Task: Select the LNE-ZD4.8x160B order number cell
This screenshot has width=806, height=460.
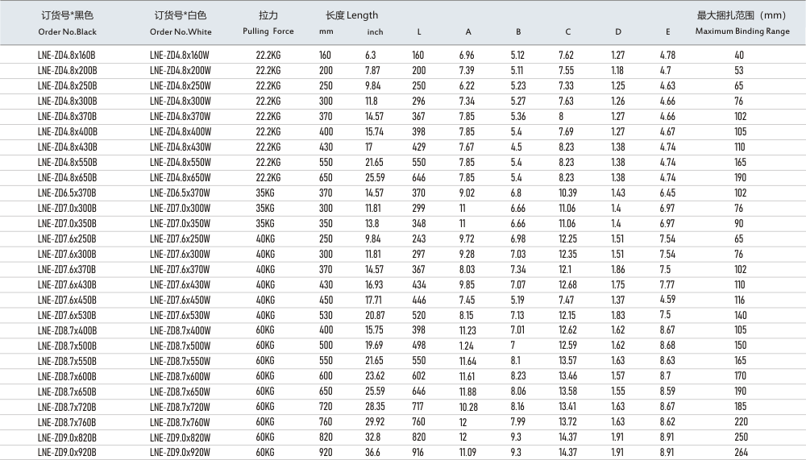Action: (x=67, y=55)
